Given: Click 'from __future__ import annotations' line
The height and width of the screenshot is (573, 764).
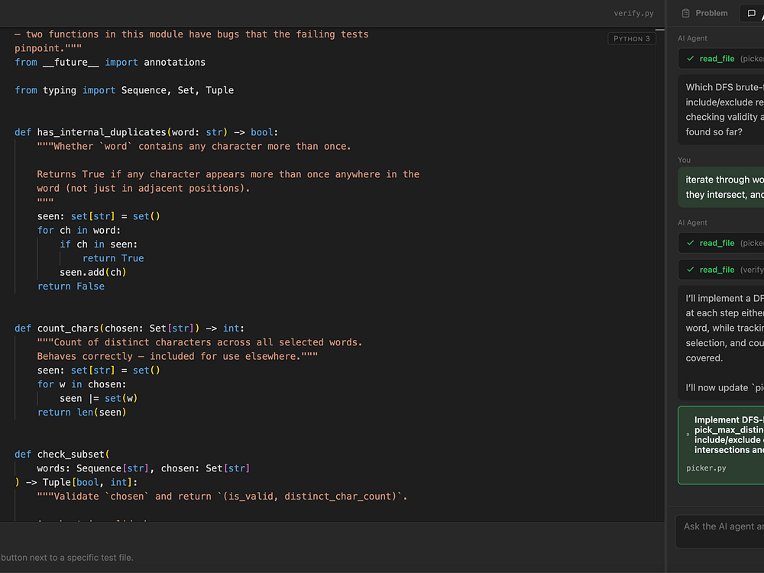Looking at the screenshot, I should 110,63.
